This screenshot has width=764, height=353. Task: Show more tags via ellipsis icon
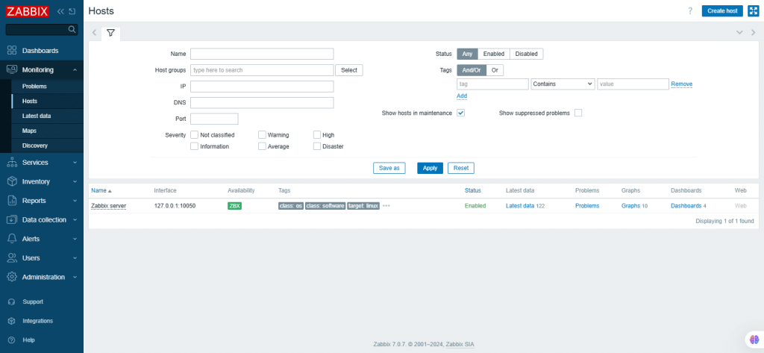pos(386,206)
